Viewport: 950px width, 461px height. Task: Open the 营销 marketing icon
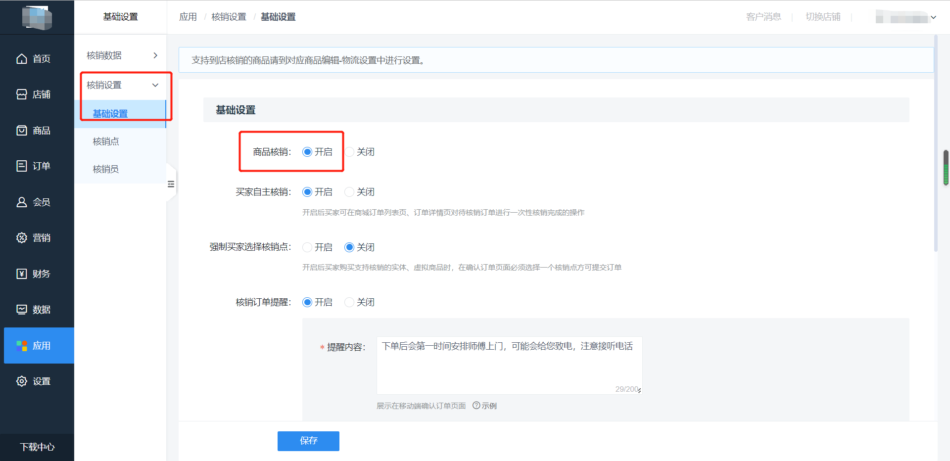pos(22,238)
